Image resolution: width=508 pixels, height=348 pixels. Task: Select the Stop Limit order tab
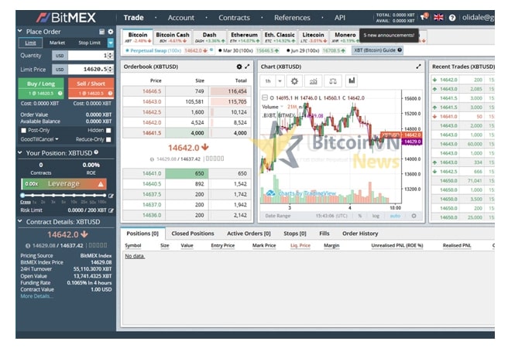point(89,43)
